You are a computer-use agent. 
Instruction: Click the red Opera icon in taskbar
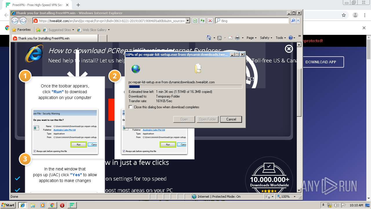(x=62, y=205)
